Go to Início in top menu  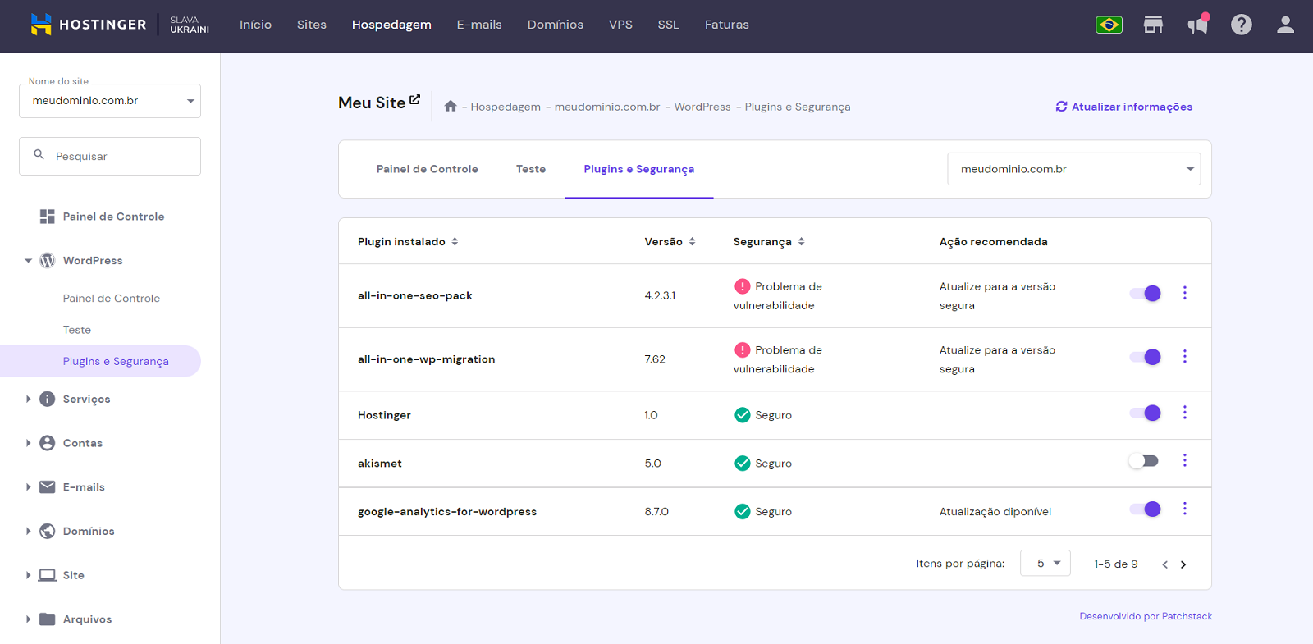[x=255, y=25]
